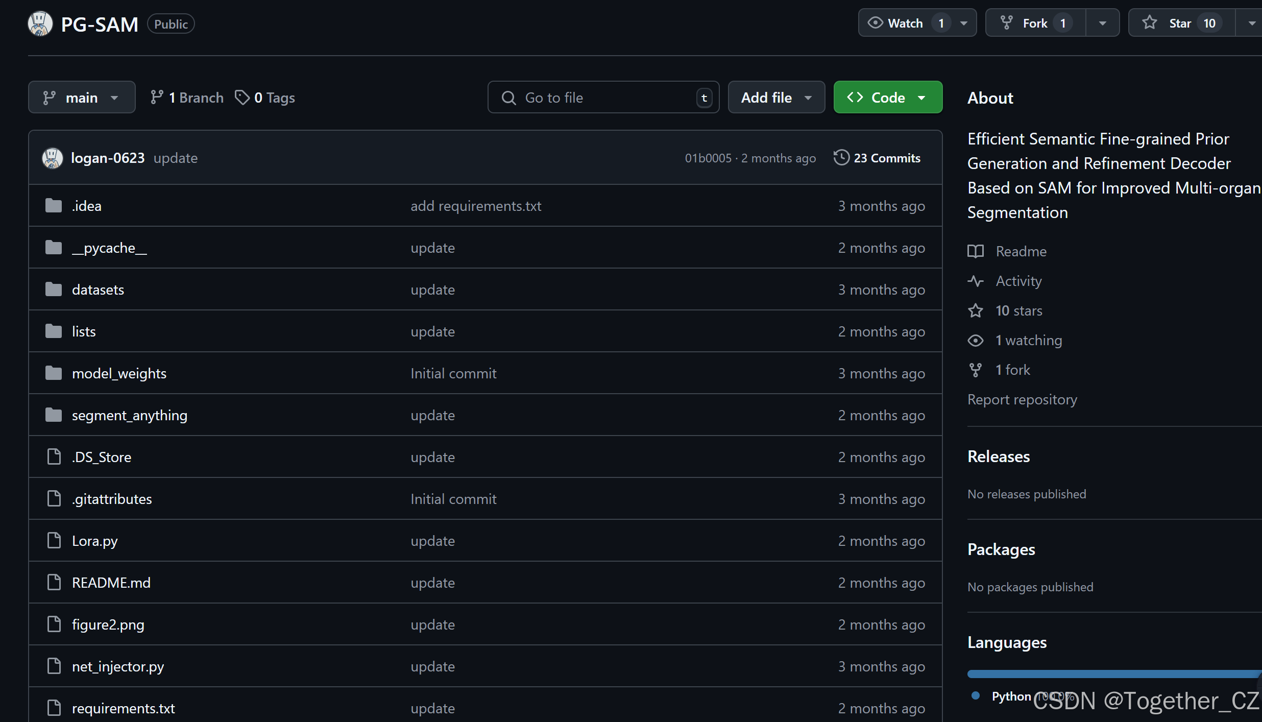Expand the Add file dropdown
Image resolution: width=1262 pixels, height=722 pixels.
pos(776,97)
